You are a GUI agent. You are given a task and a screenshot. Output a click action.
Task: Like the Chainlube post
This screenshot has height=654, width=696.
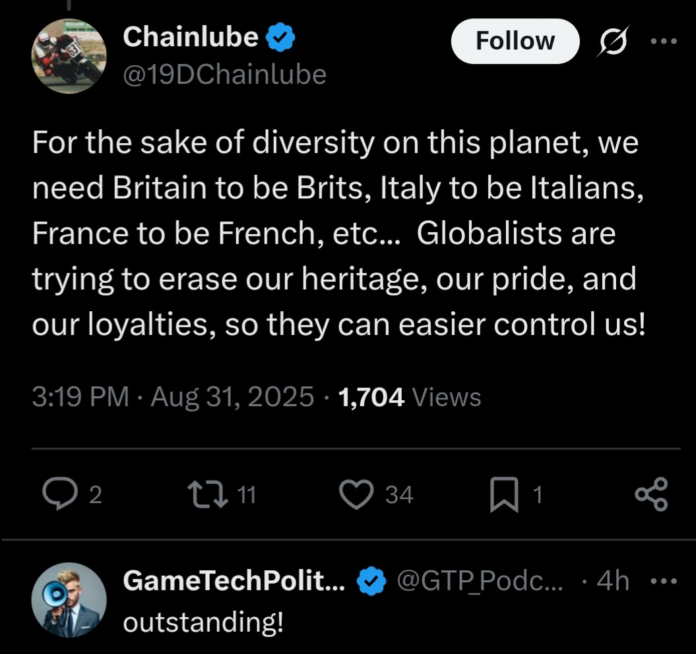click(x=356, y=494)
